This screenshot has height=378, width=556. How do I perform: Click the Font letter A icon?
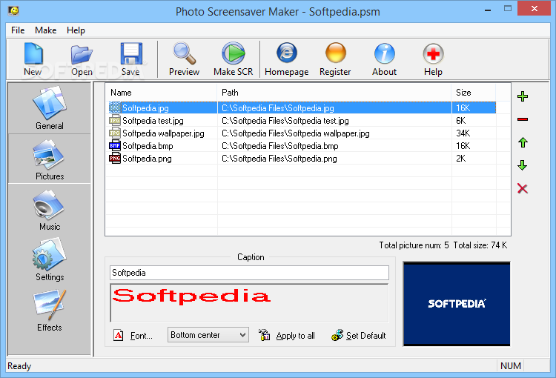click(119, 335)
